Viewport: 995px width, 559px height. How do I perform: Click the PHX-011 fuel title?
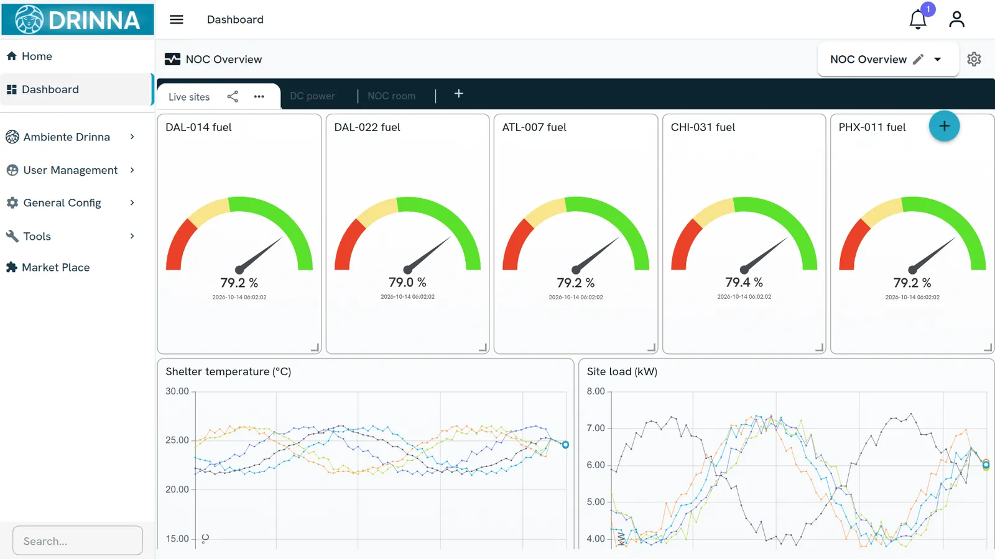872,127
